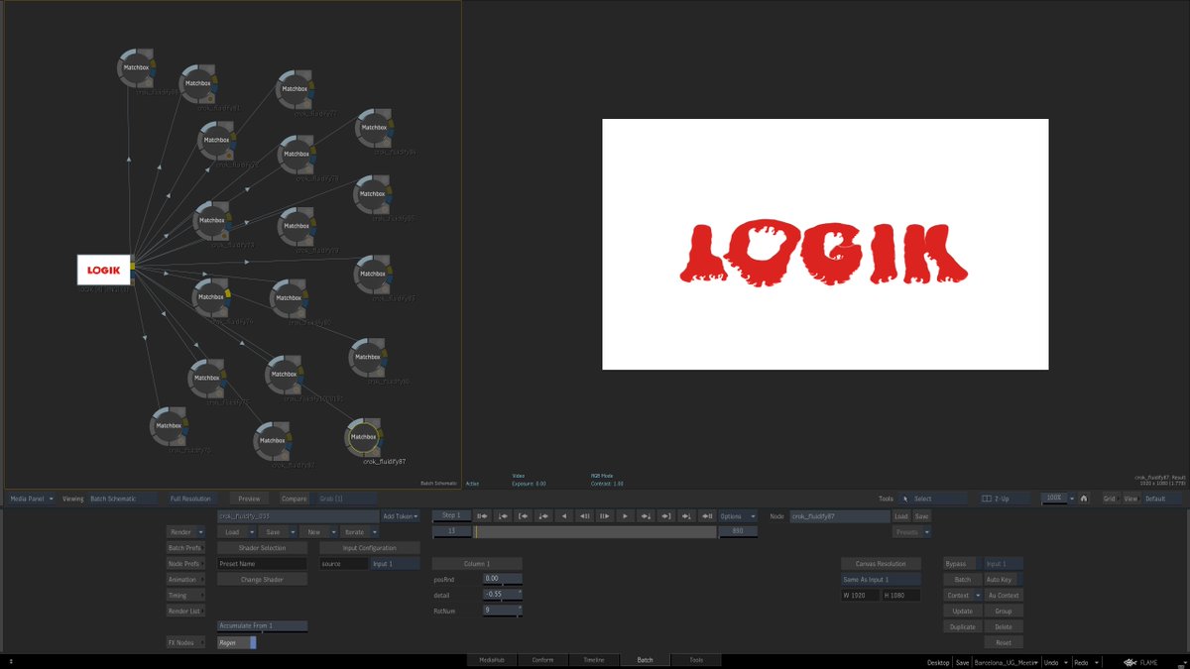Switch to the Tools tab
The image size is (1190, 669).
696,659
